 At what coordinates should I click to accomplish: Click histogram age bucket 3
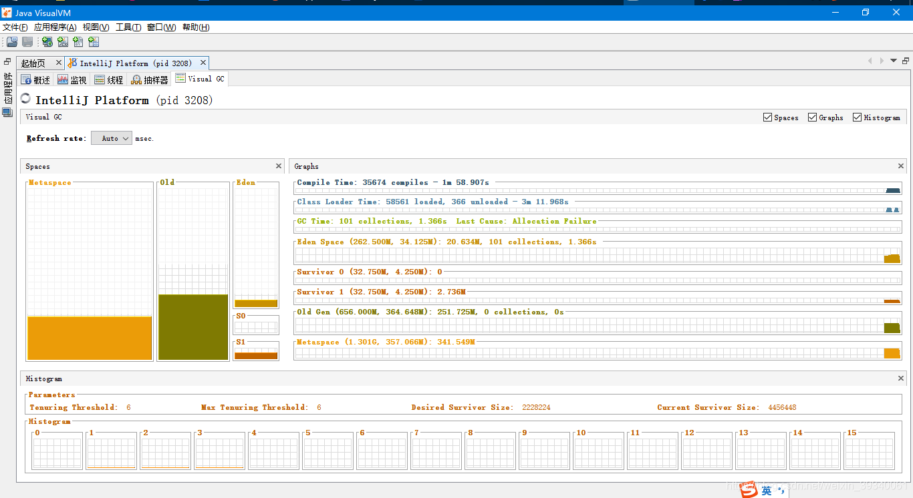(219, 451)
